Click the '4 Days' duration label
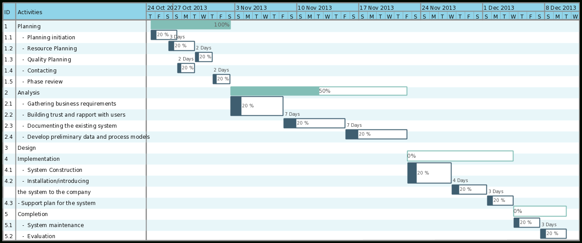Screen dimensions: 582x243 (x=460, y=181)
